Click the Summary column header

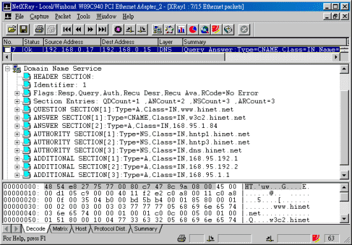(265, 42)
